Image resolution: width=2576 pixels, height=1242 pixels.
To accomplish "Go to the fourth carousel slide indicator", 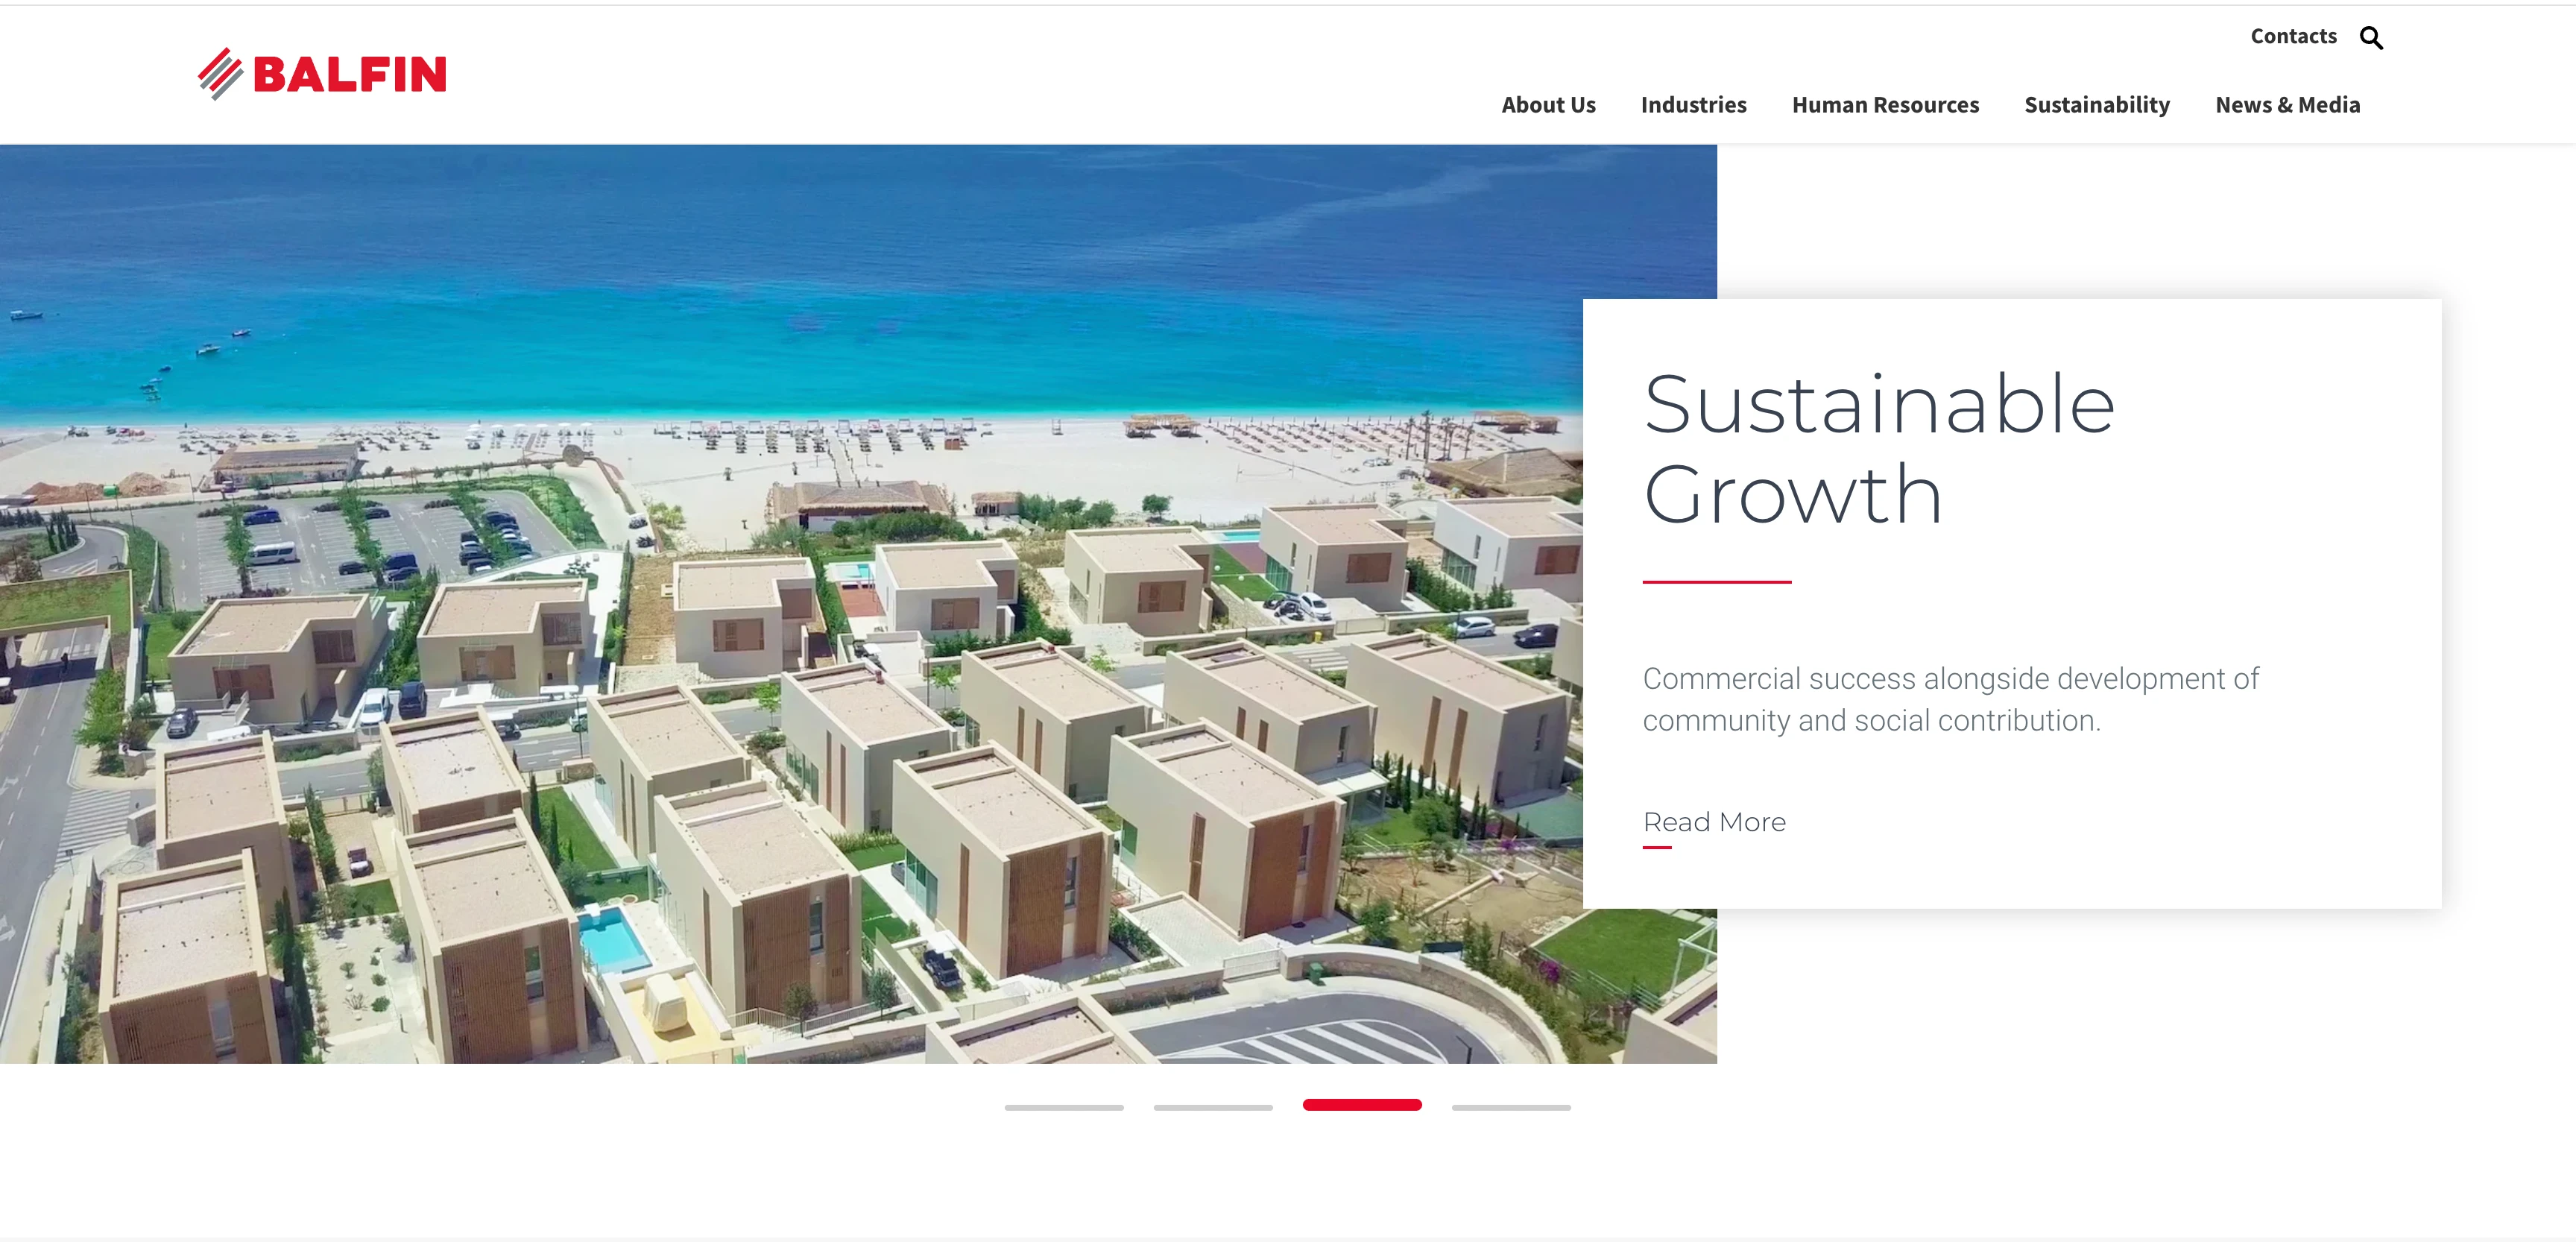I will click(1511, 1107).
